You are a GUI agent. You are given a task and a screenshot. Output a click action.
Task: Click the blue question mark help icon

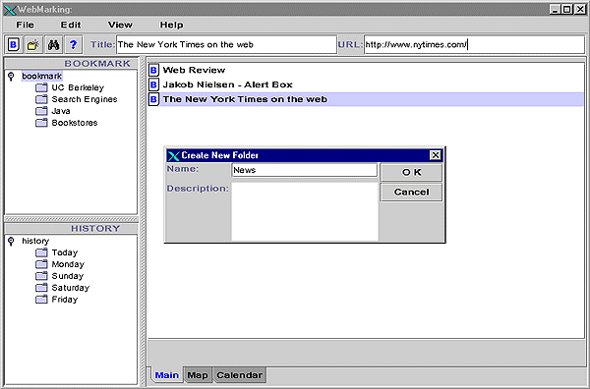(74, 45)
